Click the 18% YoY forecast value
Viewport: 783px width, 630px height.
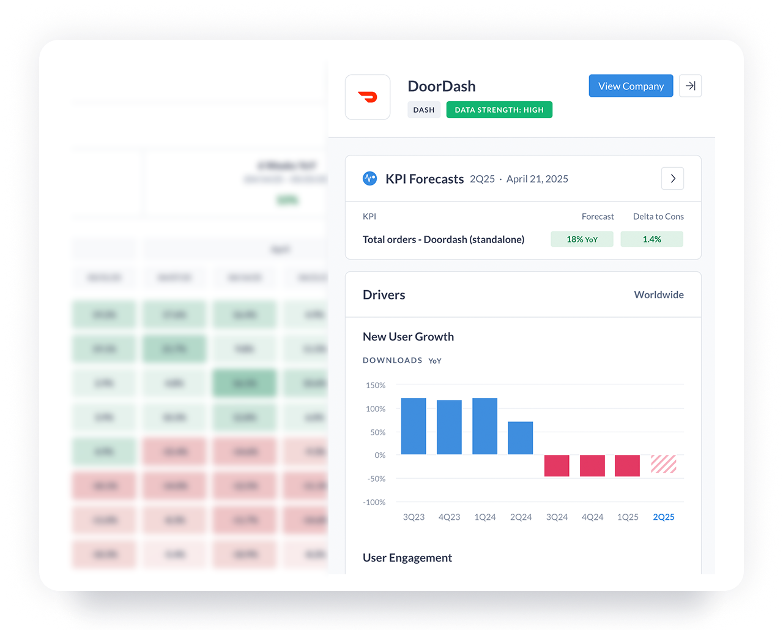tap(582, 239)
